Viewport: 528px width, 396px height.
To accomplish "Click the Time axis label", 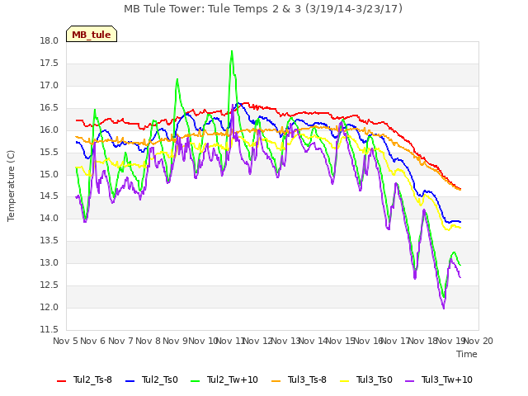I will point(467,354).
